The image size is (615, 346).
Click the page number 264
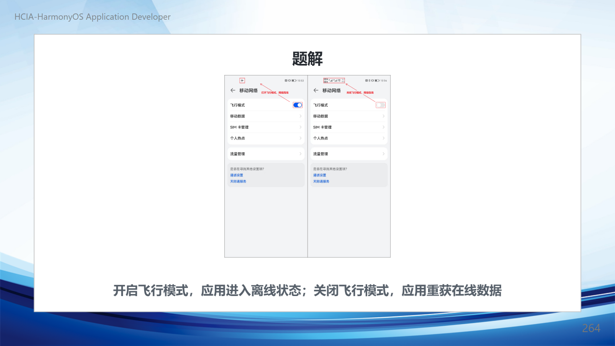[x=591, y=328]
